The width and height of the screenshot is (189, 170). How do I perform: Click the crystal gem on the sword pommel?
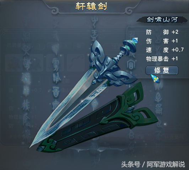pos(135,40)
